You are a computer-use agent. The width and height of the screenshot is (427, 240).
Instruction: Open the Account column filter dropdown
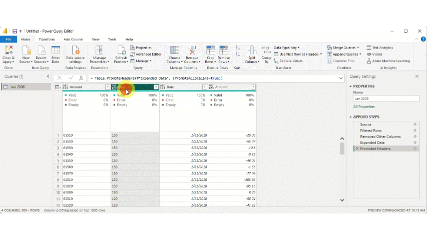(x=108, y=87)
